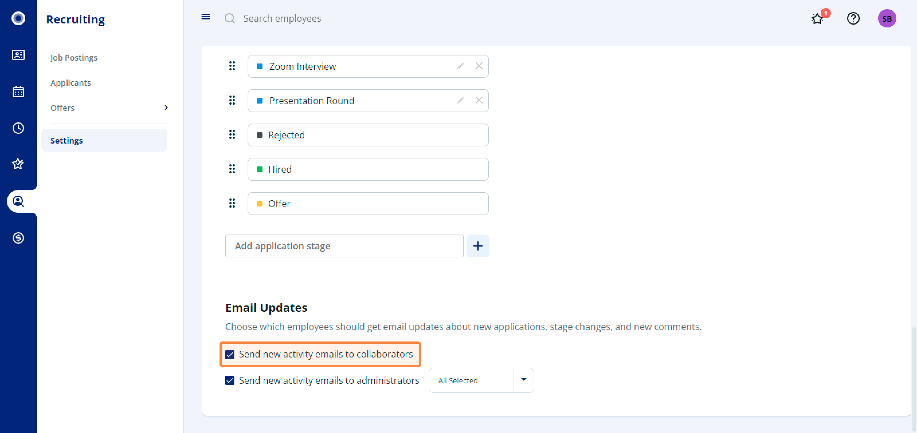The image size is (917, 433).
Task: Toggle the hamburger menu icon
Action: (x=206, y=17)
